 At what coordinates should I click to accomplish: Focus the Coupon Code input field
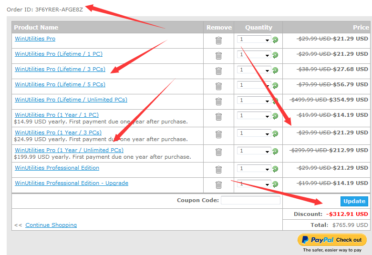point(250,200)
